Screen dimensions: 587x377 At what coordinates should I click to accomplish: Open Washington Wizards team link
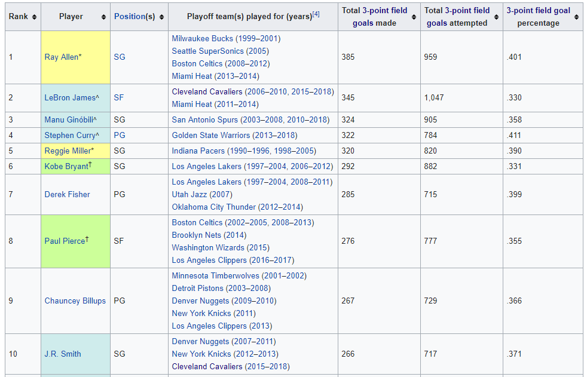click(x=208, y=247)
